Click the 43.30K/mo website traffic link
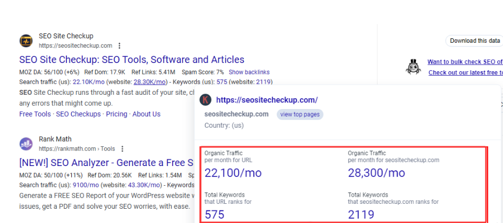Image resolution: width=503 pixels, height=223 pixels. coord(144,185)
